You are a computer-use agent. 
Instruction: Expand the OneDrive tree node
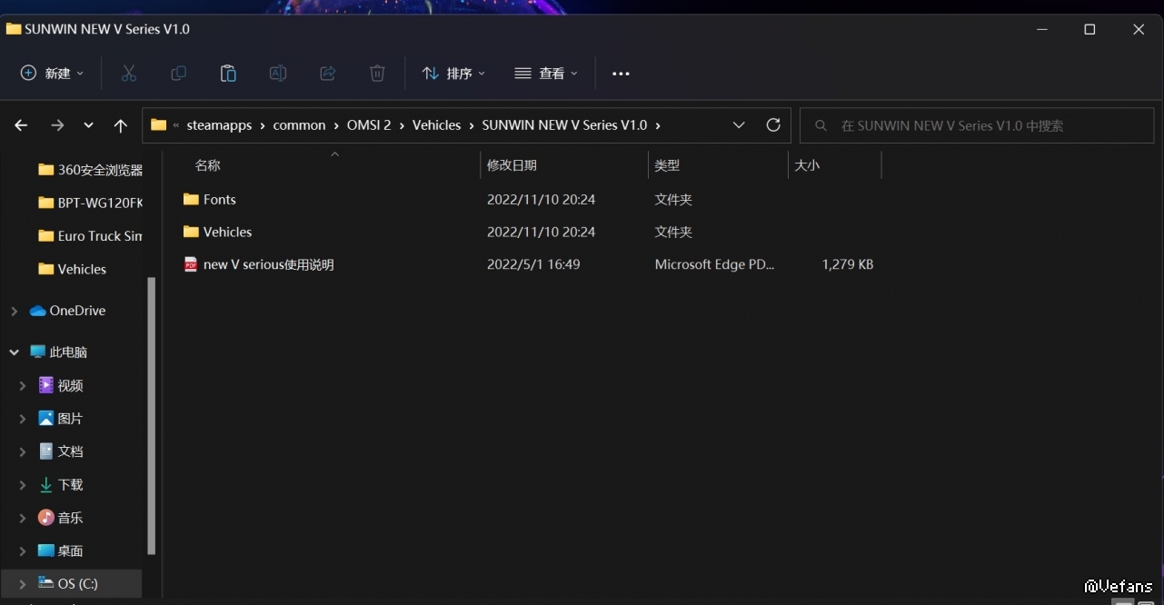(x=15, y=311)
